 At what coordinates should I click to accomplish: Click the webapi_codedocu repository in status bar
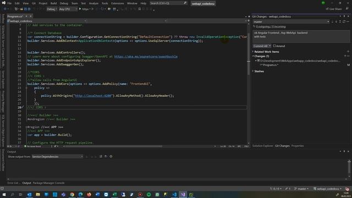[328, 189]
